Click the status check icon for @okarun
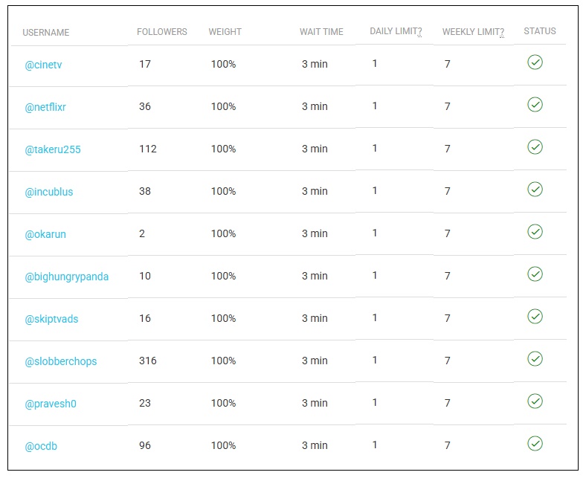The height and width of the screenshot is (478, 586). click(x=535, y=231)
